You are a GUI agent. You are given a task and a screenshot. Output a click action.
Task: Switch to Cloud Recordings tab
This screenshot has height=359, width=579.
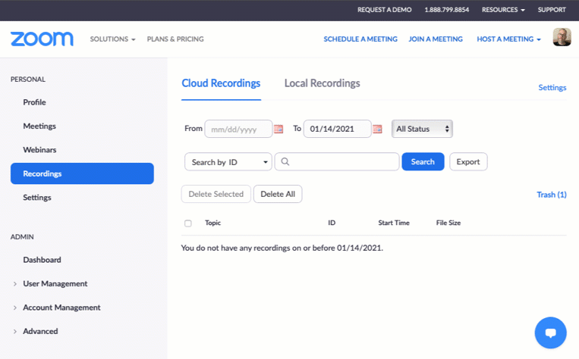pos(221,83)
